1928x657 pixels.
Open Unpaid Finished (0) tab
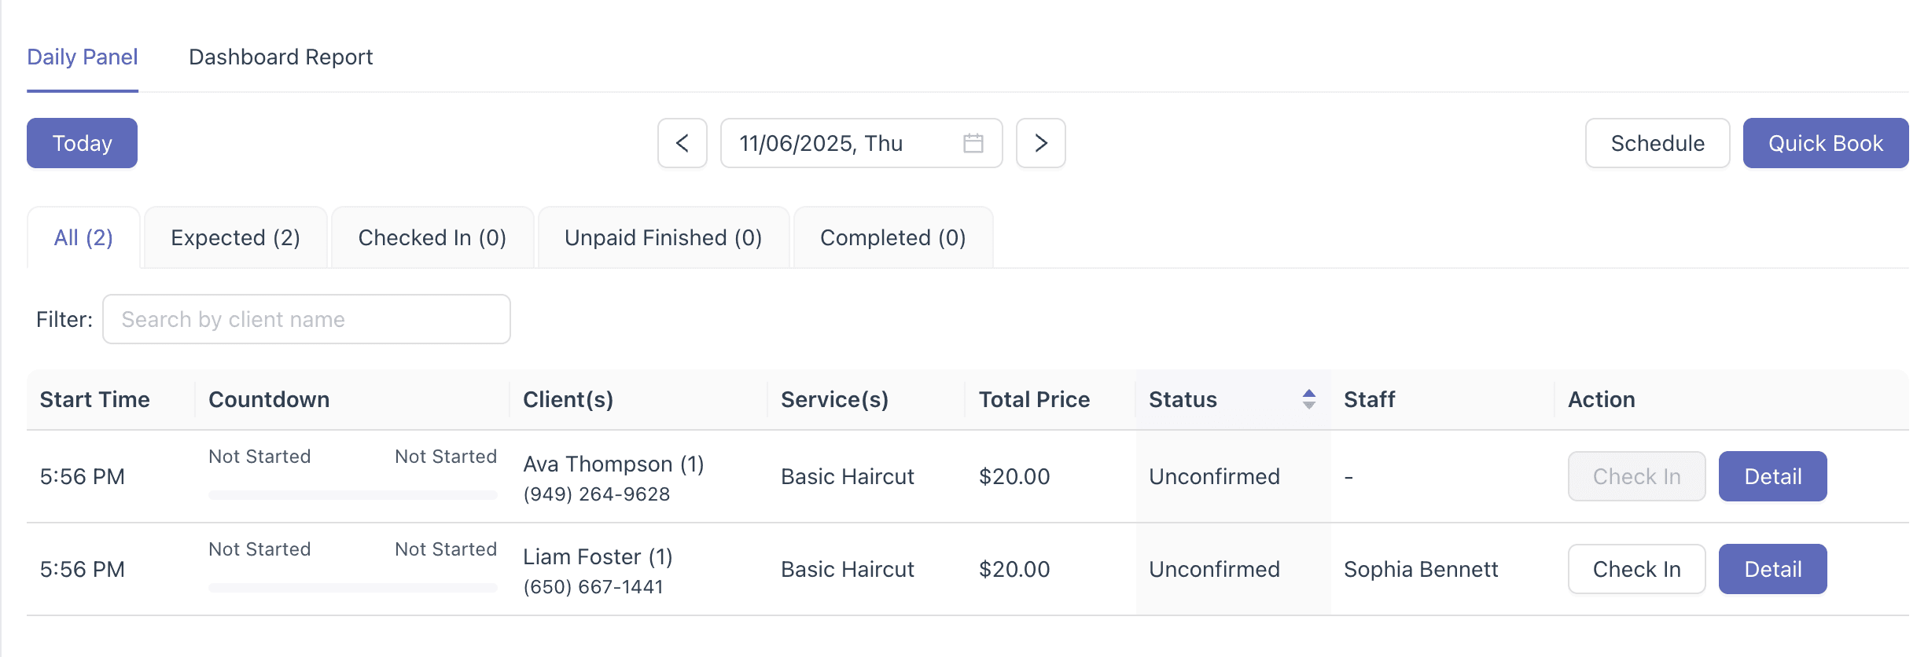663,237
